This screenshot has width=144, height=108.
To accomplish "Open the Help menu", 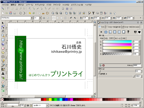I will 88,5.
